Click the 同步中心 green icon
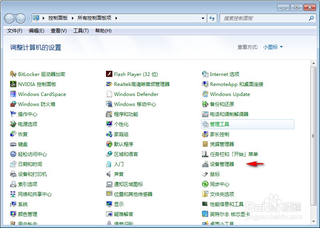The width and height of the screenshot is (320, 228). pos(205,184)
